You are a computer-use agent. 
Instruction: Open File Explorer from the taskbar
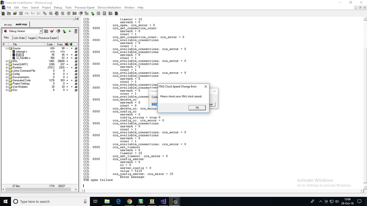tap(107, 201)
